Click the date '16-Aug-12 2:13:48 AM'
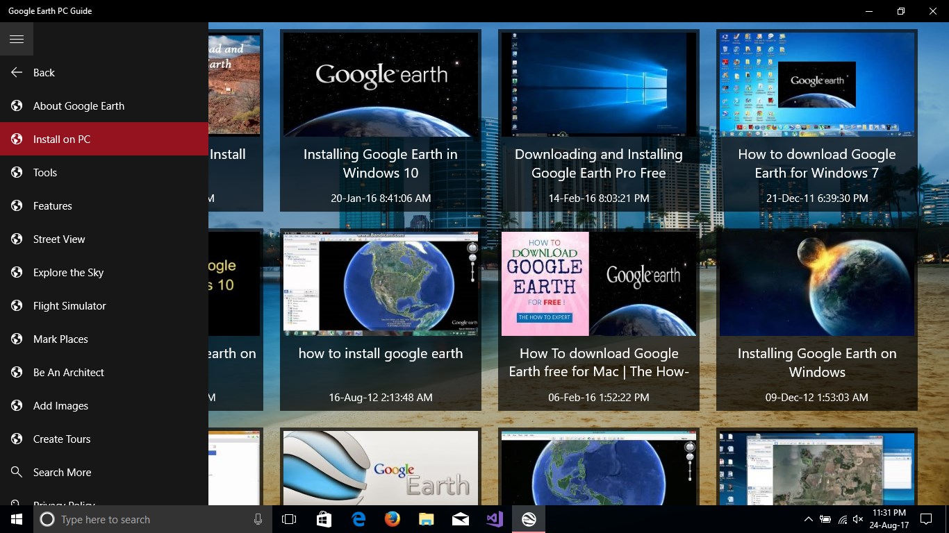Screen dimensions: 949x533 click(381, 398)
